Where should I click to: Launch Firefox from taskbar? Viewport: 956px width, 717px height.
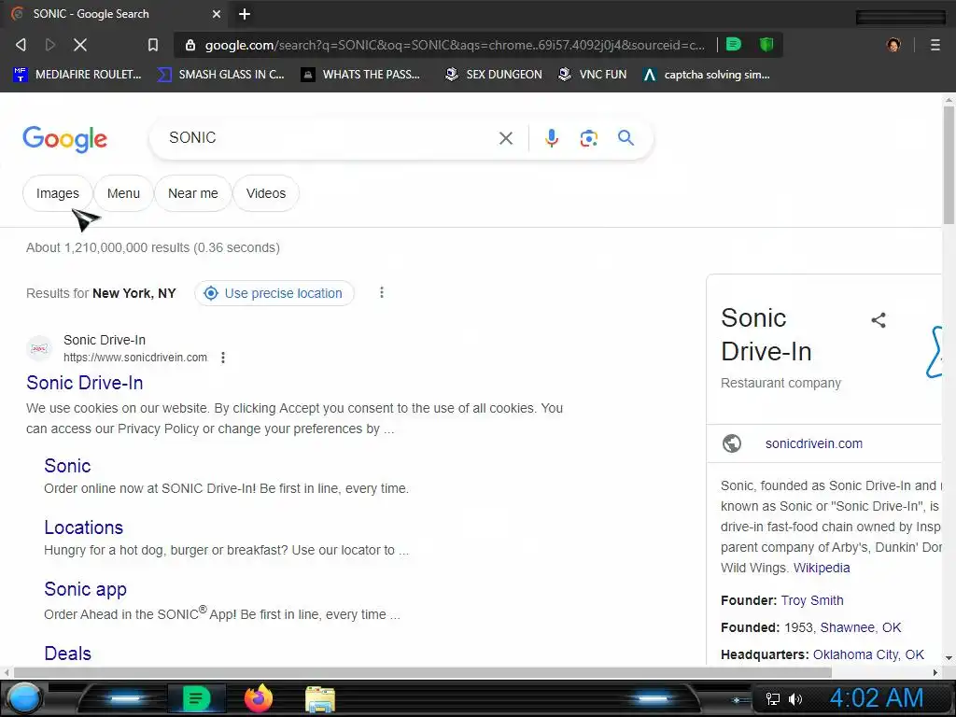(x=259, y=698)
